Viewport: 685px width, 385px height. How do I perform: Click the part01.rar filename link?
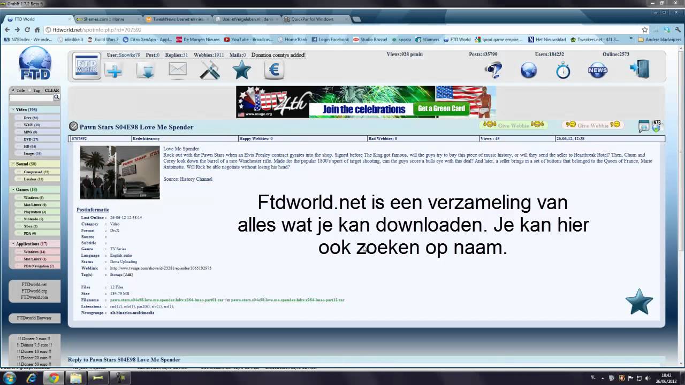point(166,300)
